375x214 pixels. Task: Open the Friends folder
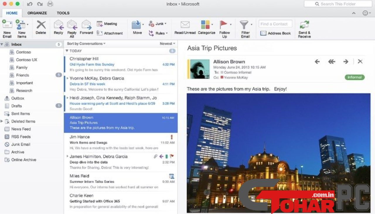[32, 75]
